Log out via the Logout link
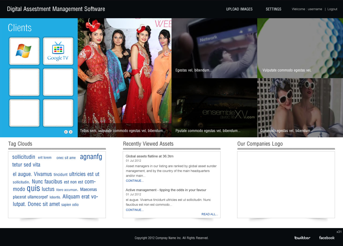Image resolution: width=343 pixels, height=246 pixels. [x=332, y=9]
